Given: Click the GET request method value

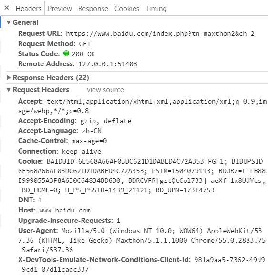Looking at the screenshot, I should point(85,44).
